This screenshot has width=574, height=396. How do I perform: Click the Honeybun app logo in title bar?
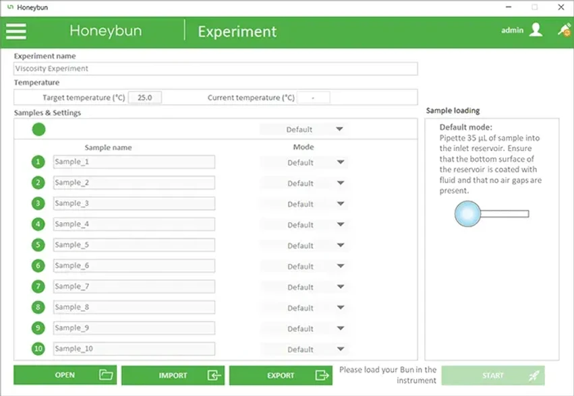pos(9,7)
